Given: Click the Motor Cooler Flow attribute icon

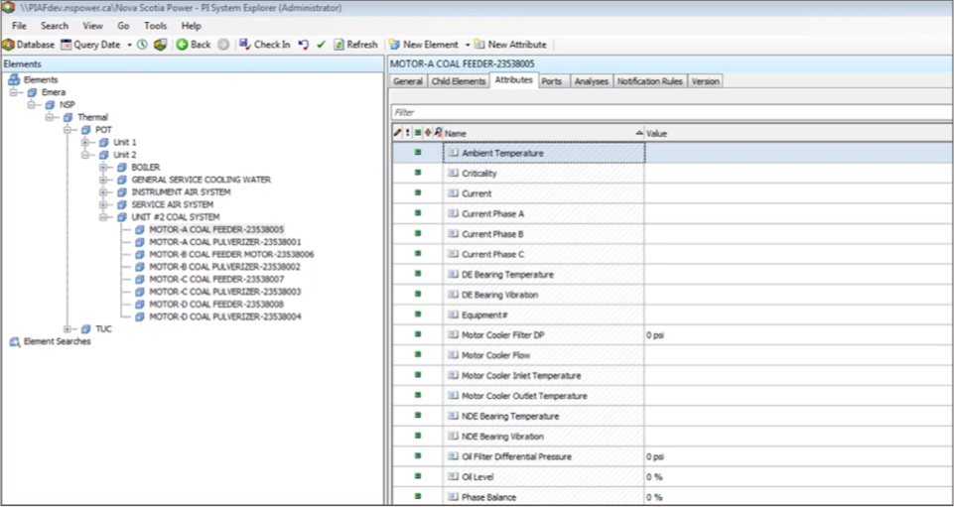Looking at the screenshot, I should [x=453, y=355].
